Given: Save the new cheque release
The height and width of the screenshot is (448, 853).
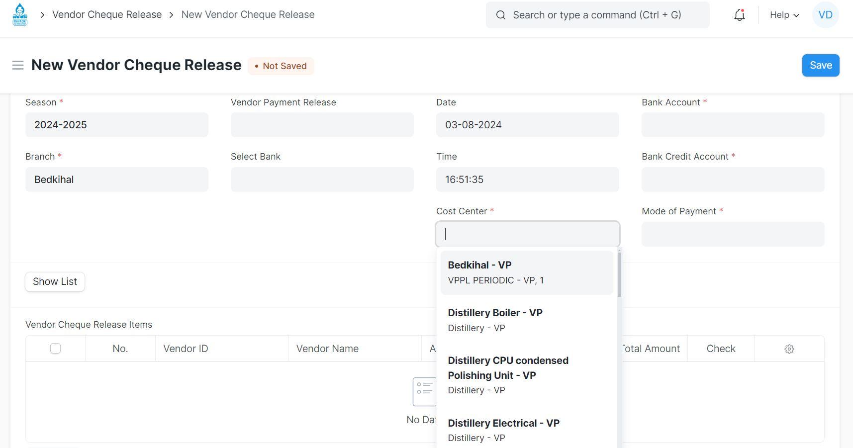Looking at the screenshot, I should pos(821,65).
